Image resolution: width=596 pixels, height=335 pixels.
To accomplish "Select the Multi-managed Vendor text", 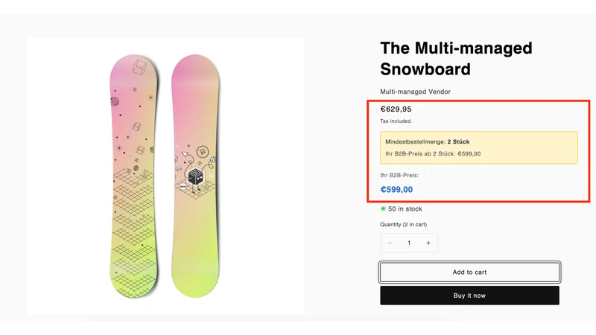I will point(415,92).
